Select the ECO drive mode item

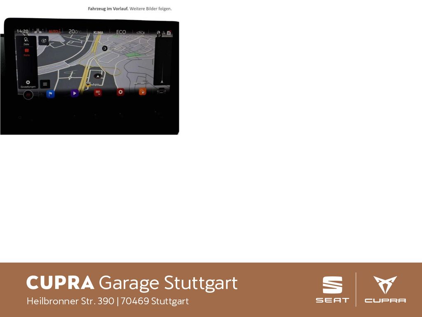121,32
